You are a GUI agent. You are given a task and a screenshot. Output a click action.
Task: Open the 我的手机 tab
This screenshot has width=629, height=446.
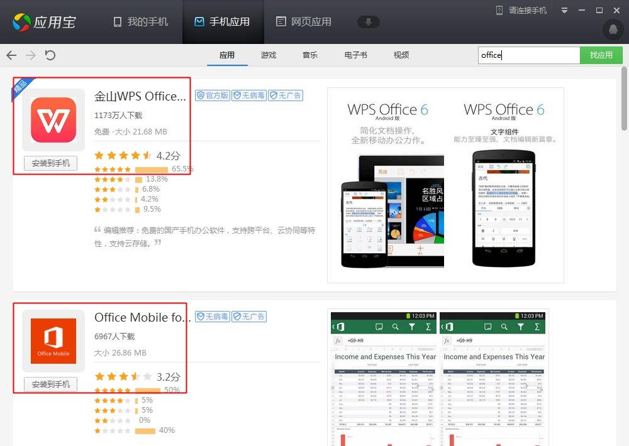coord(141,21)
